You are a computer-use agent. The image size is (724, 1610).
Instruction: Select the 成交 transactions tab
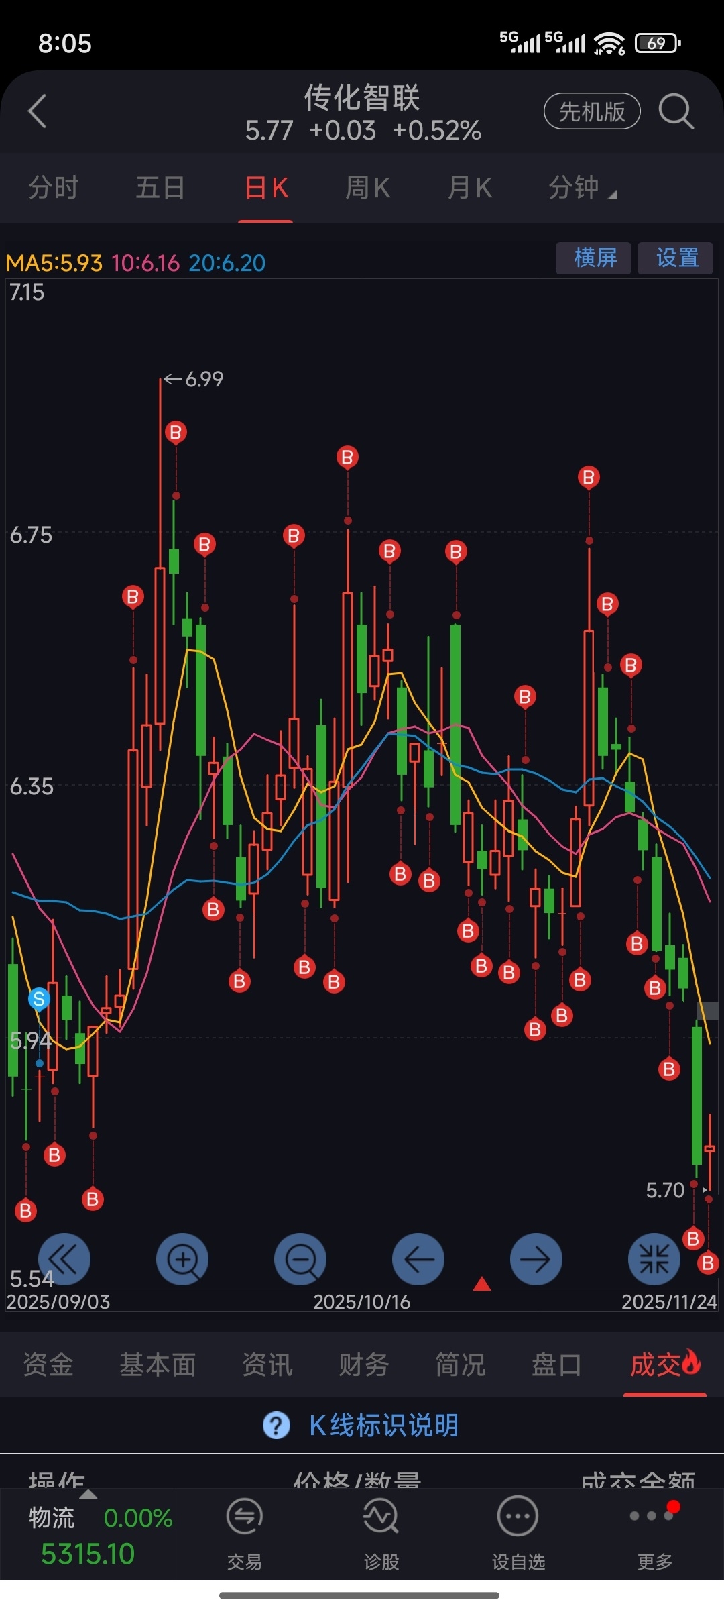tap(665, 1365)
